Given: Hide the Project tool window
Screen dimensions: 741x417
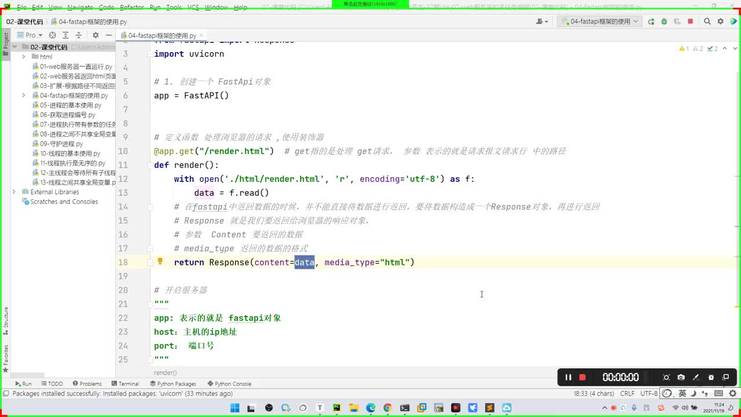Looking at the screenshot, I should click(108, 35).
